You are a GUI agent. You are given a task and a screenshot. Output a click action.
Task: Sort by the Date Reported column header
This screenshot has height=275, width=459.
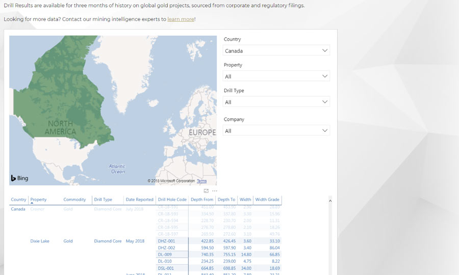(139, 200)
